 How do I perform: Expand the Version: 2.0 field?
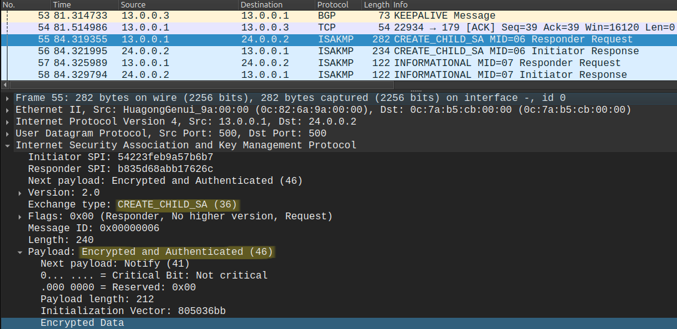pyautogui.click(x=21, y=193)
